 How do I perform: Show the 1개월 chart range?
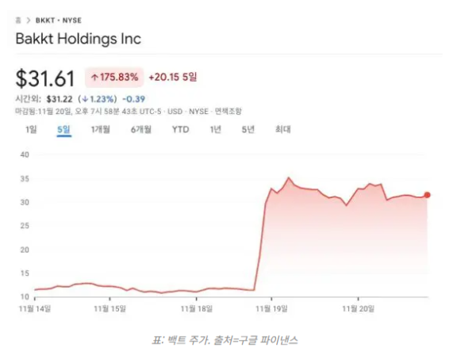coord(101,129)
